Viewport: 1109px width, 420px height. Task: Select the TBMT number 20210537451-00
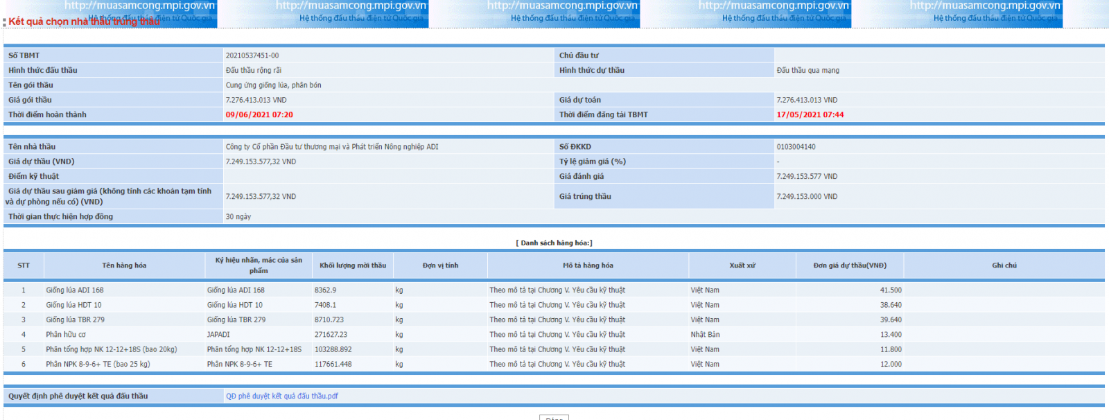[252, 55]
